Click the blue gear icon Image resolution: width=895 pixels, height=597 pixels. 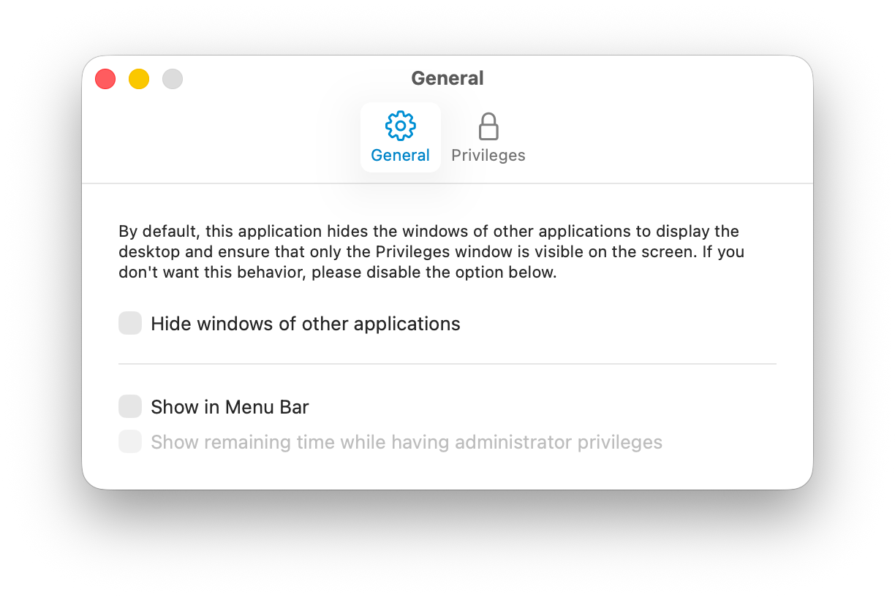pyautogui.click(x=400, y=126)
